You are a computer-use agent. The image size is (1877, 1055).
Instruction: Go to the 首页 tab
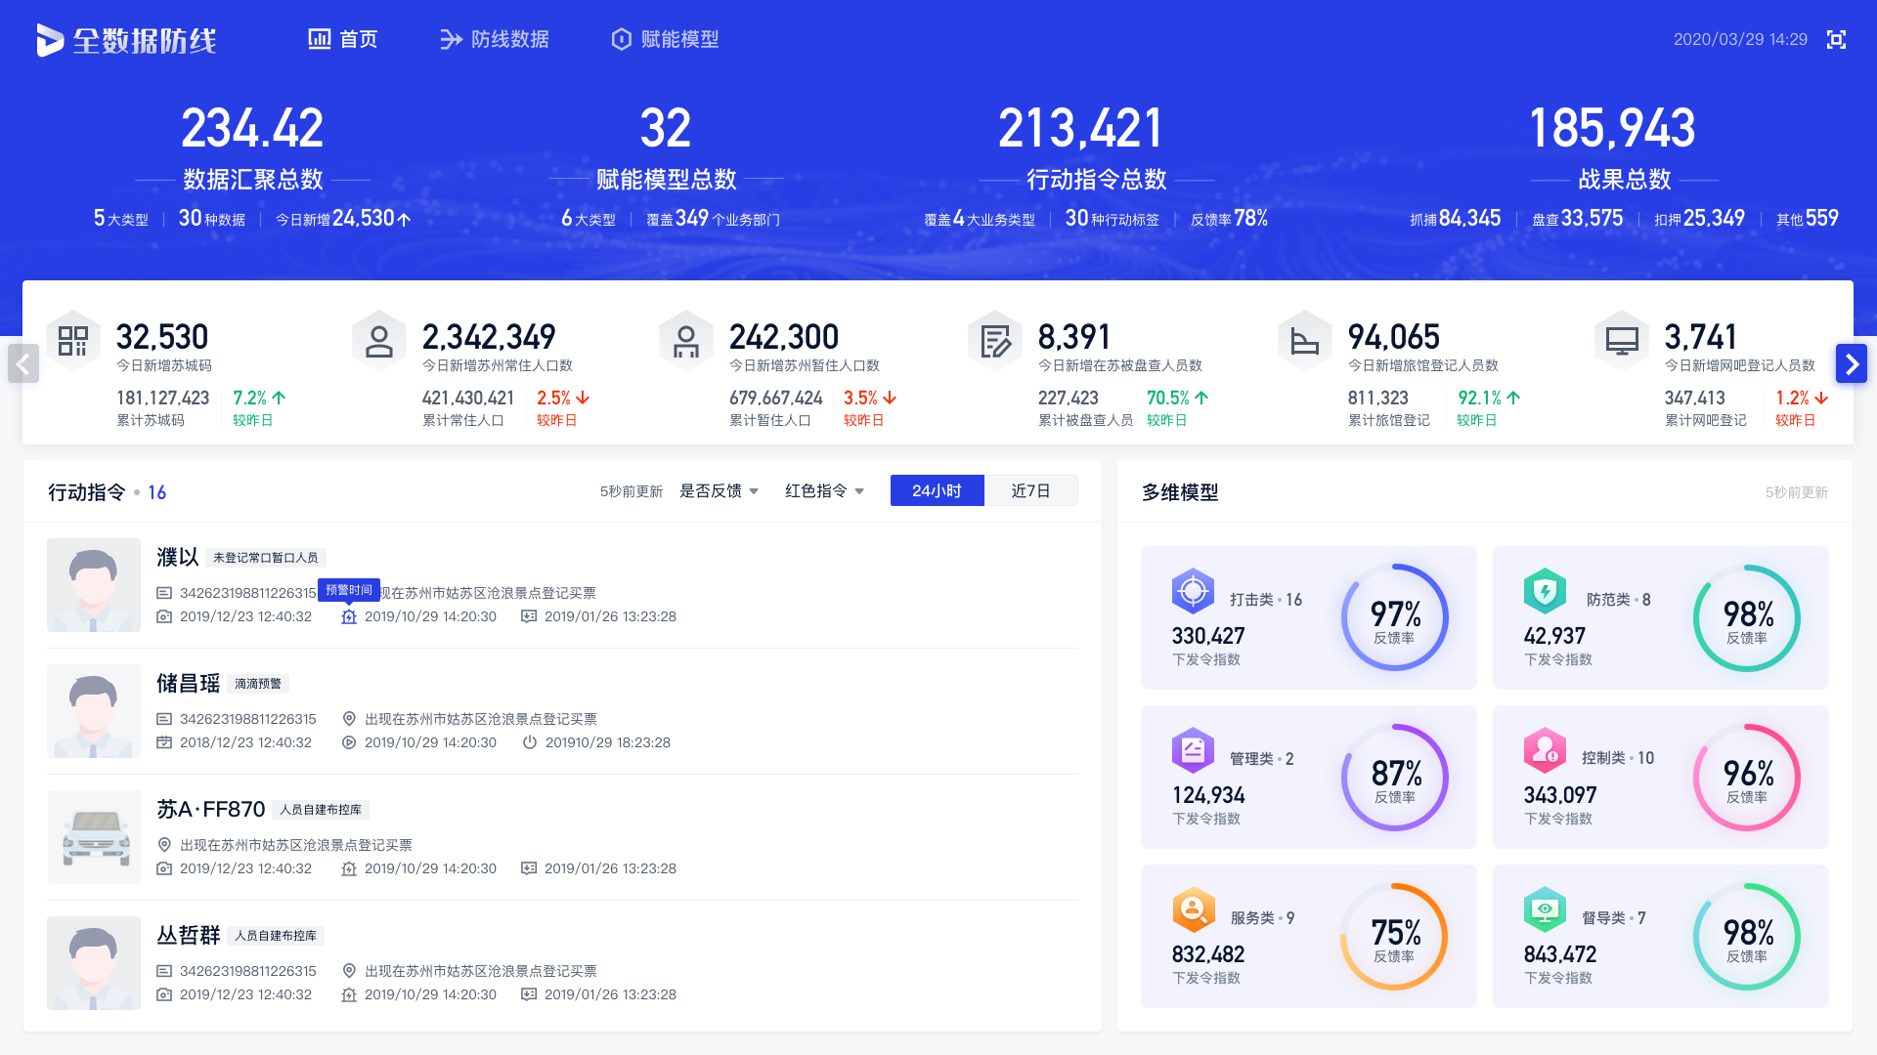tap(343, 39)
